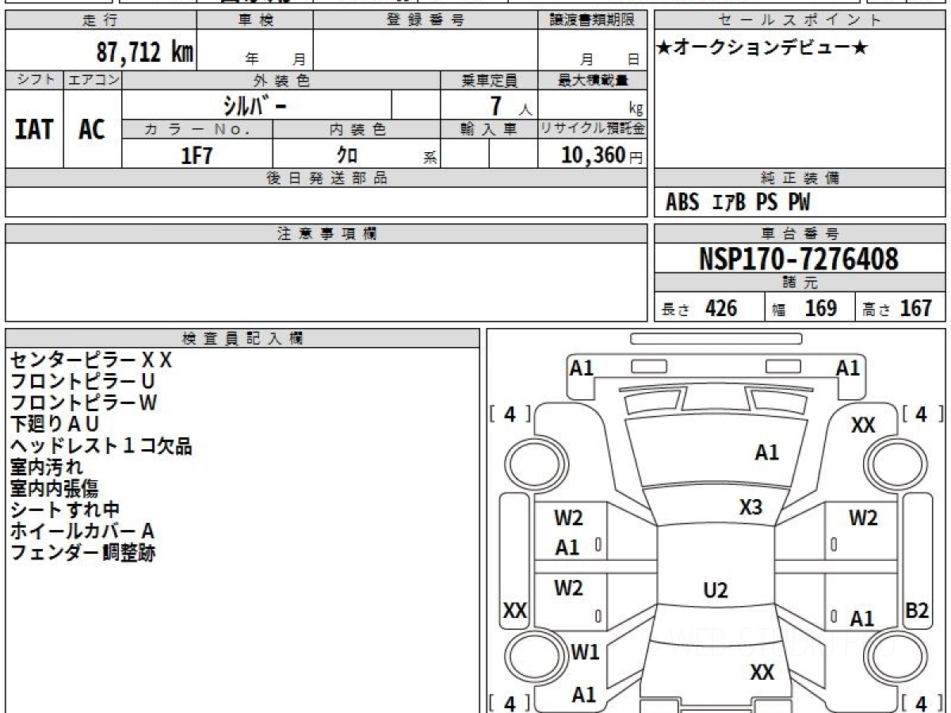Select the length value 426

coord(721,308)
